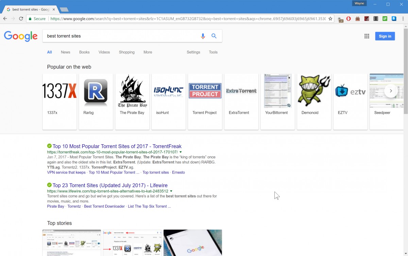
Task: Navigate back with the arrow icon
Action: click(x=6, y=19)
